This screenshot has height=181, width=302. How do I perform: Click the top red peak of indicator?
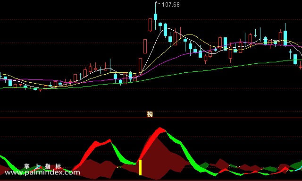(x=160, y=129)
